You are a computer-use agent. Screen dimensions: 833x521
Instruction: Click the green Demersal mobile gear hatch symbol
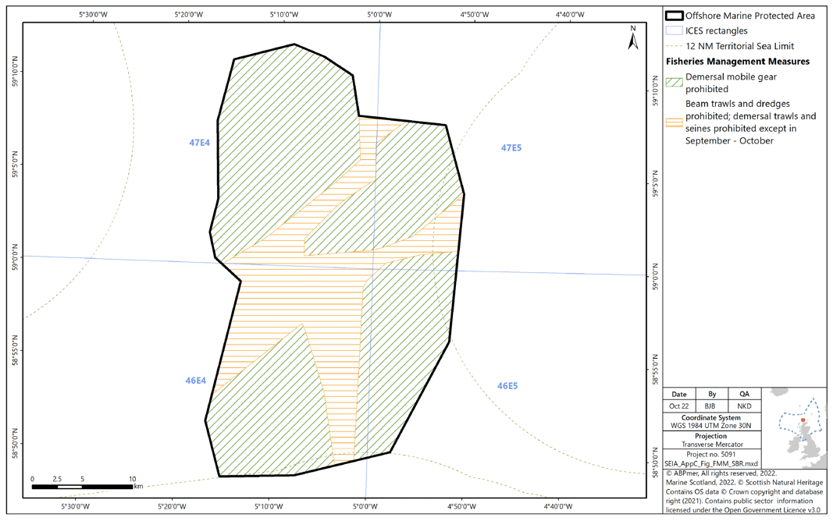pyautogui.click(x=675, y=82)
